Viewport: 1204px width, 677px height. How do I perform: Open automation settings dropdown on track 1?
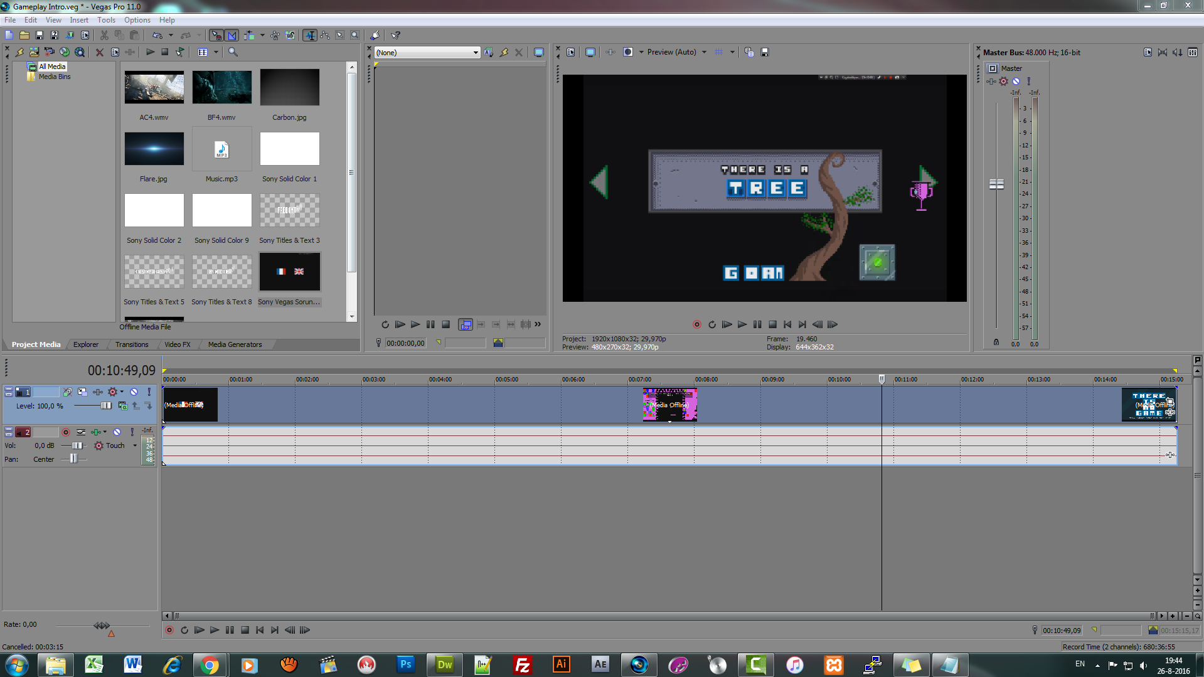coord(122,392)
